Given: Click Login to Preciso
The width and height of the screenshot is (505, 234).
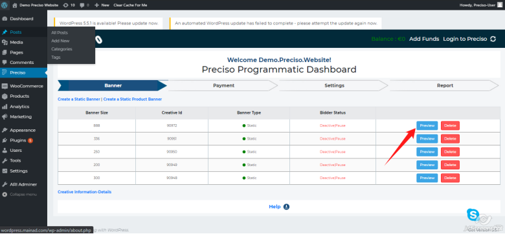Looking at the screenshot, I should click(465, 39).
